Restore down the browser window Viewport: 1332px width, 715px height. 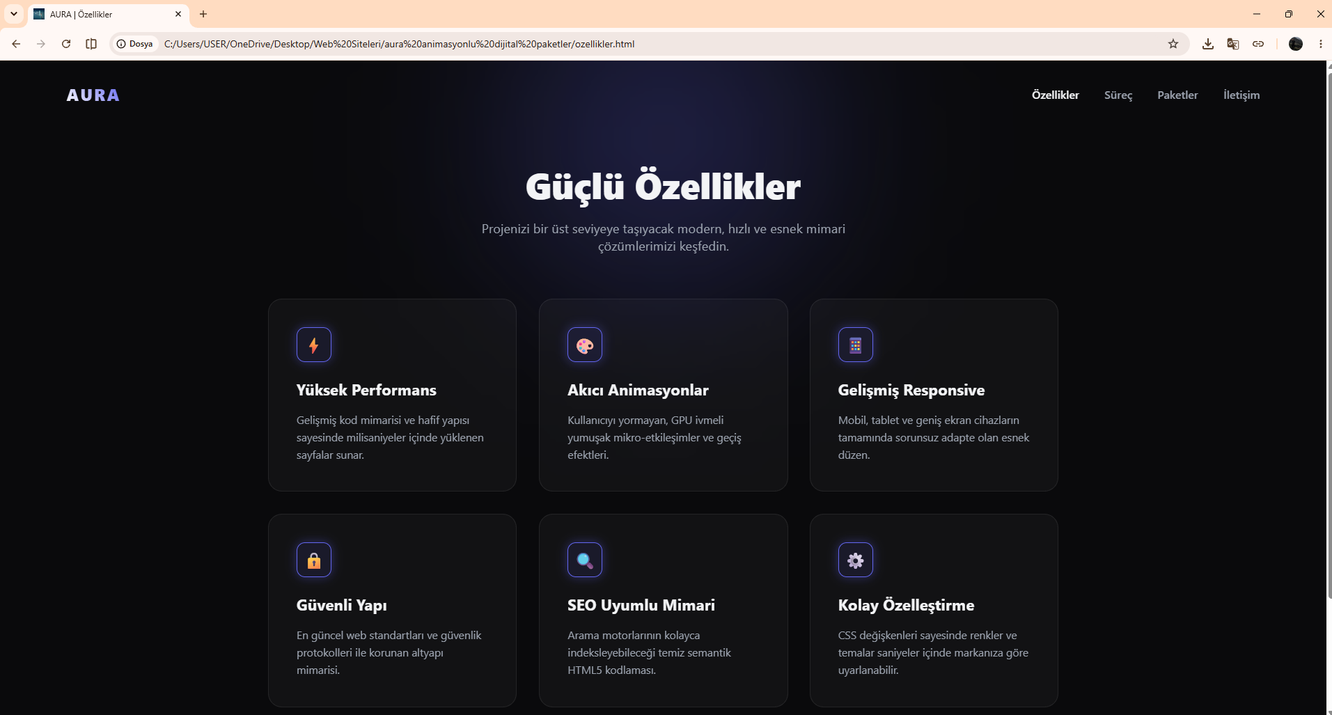1289,14
